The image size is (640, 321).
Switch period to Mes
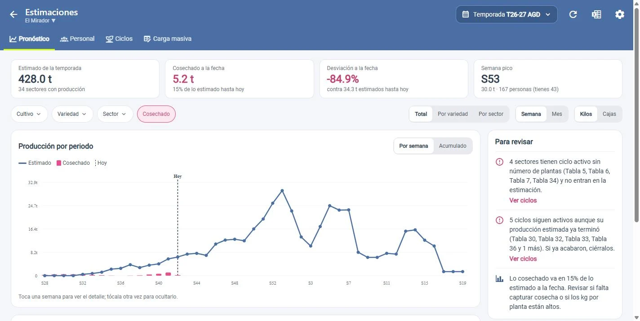(x=557, y=114)
